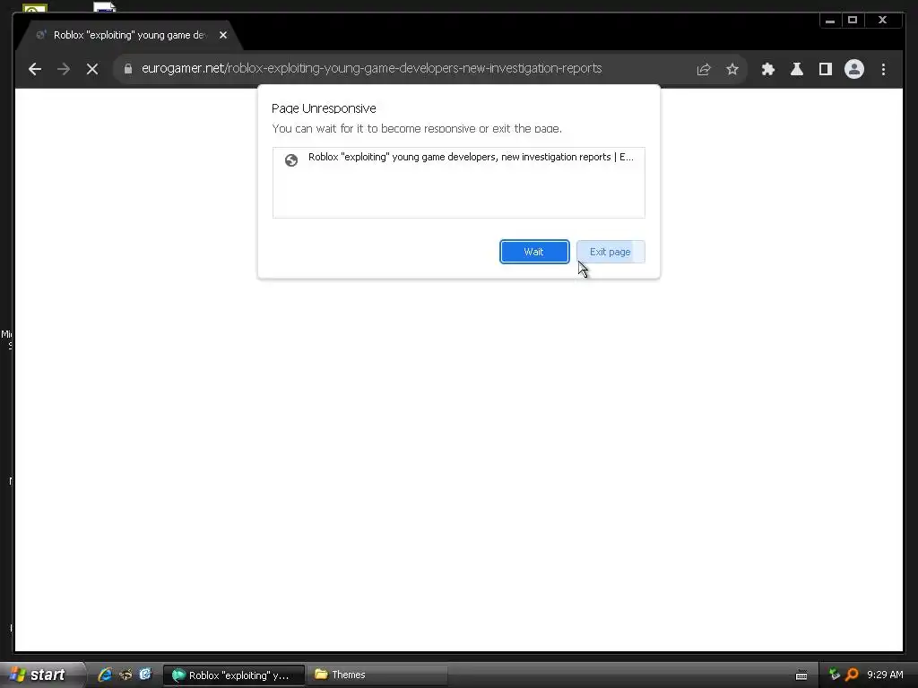Click the keyboard icon in the taskbar
Screen dimensions: 918x688
click(x=801, y=675)
